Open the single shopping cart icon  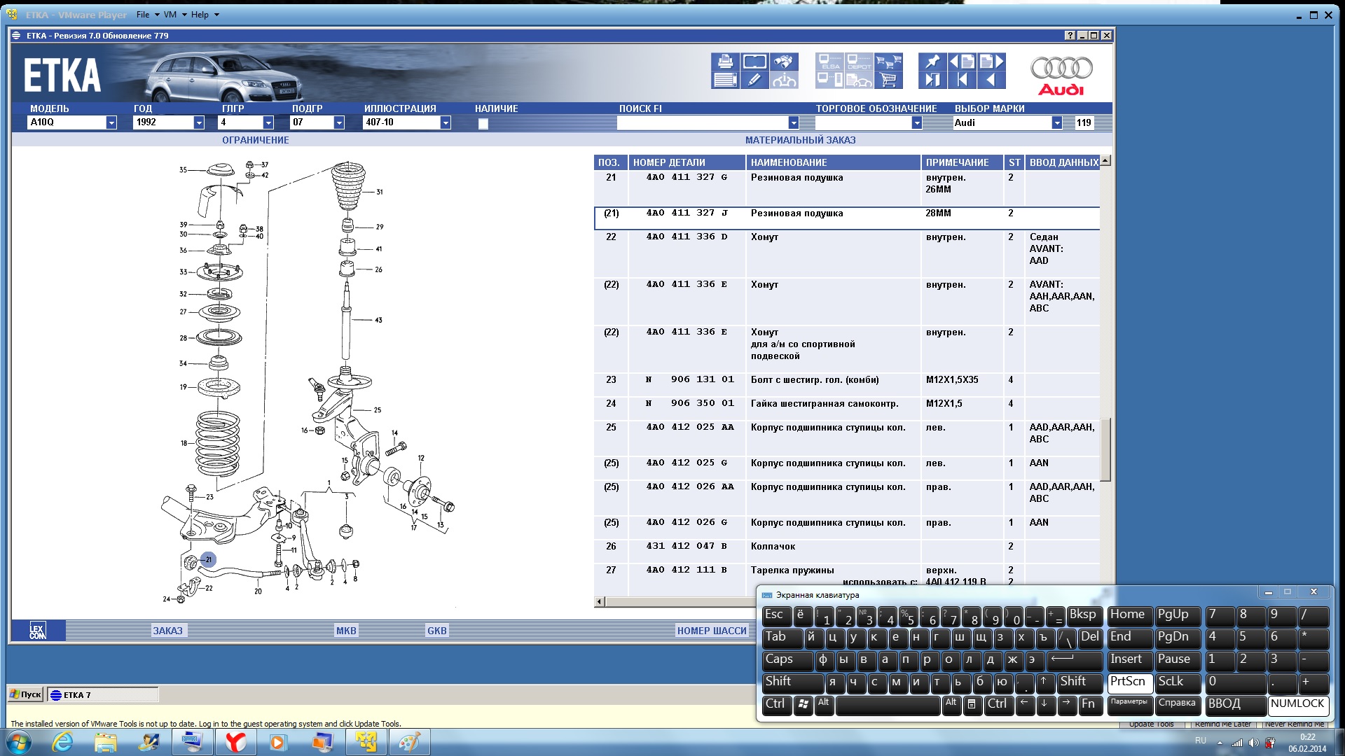coord(888,80)
